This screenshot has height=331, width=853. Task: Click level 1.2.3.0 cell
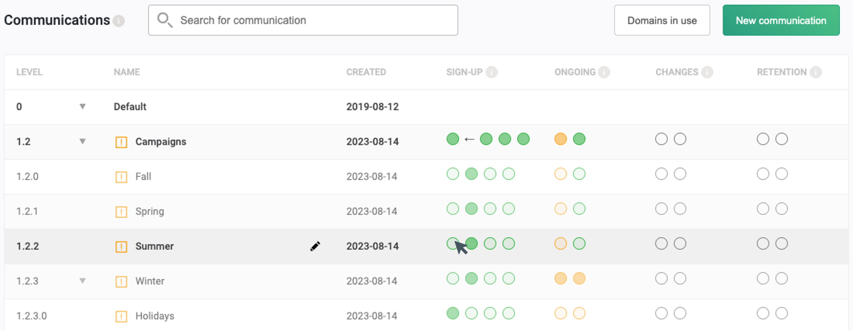[x=31, y=316]
